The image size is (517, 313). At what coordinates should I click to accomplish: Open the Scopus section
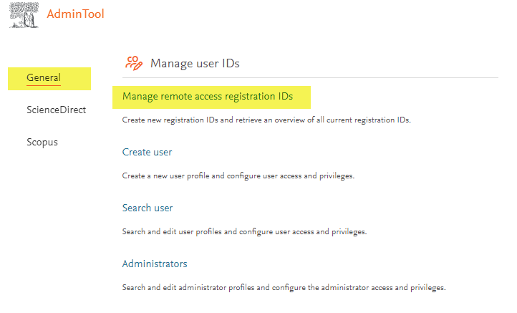42,142
